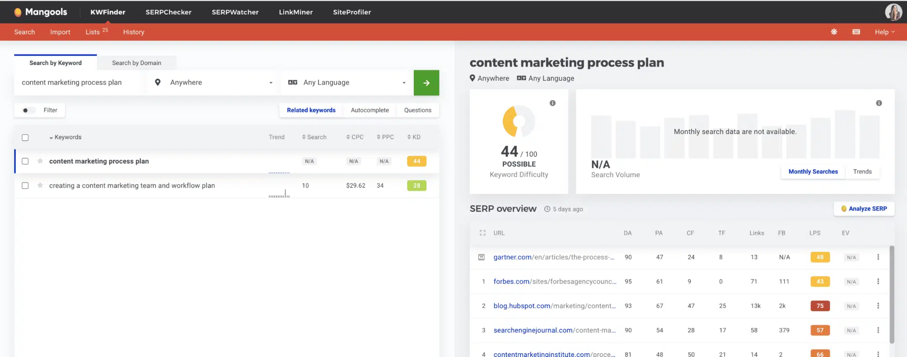Open the gartner.com result link
The width and height of the screenshot is (907, 357).
tap(554, 257)
